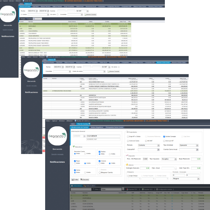The height and width of the screenshot is (210, 210).
Task: Expand the Tipo Actividad dropdown
Action: pos(189,145)
